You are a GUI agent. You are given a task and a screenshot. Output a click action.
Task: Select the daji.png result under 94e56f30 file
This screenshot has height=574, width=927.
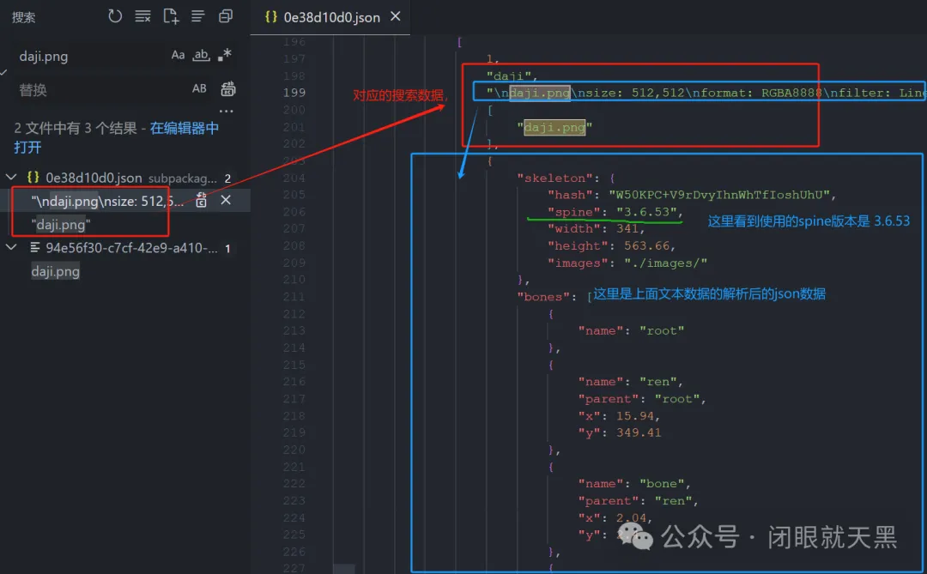pos(56,271)
